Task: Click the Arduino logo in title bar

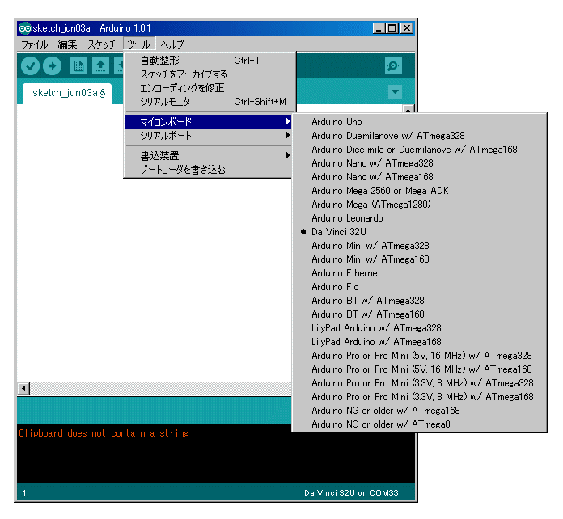Action: tap(25, 28)
